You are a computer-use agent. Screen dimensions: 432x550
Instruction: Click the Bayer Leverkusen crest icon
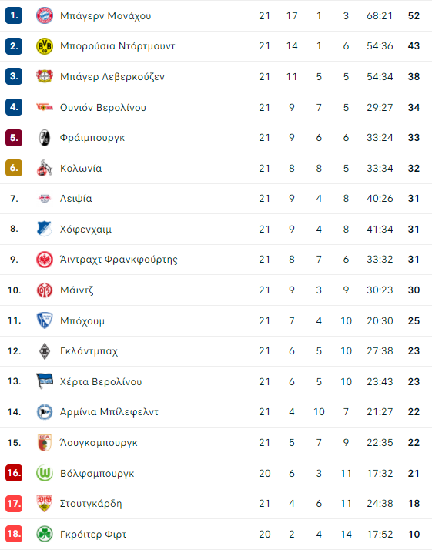click(x=45, y=76)
